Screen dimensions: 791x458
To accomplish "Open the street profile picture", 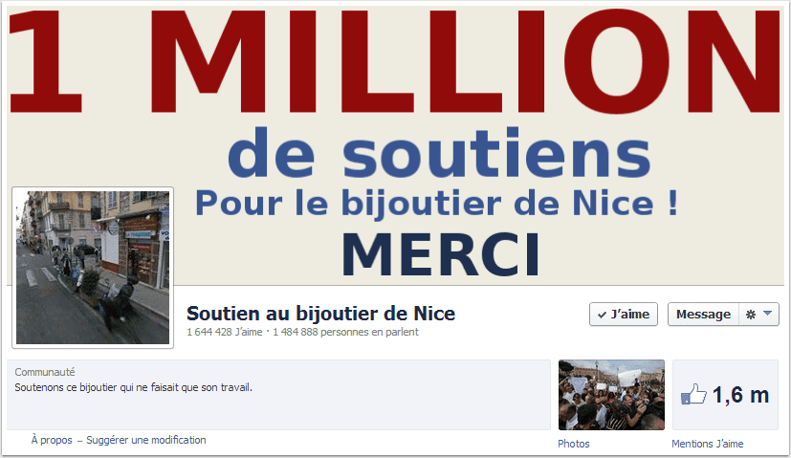I will 93,268.
